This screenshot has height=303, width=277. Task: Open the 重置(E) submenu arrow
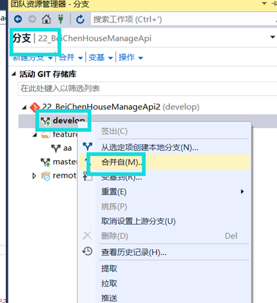click(242, 192)
